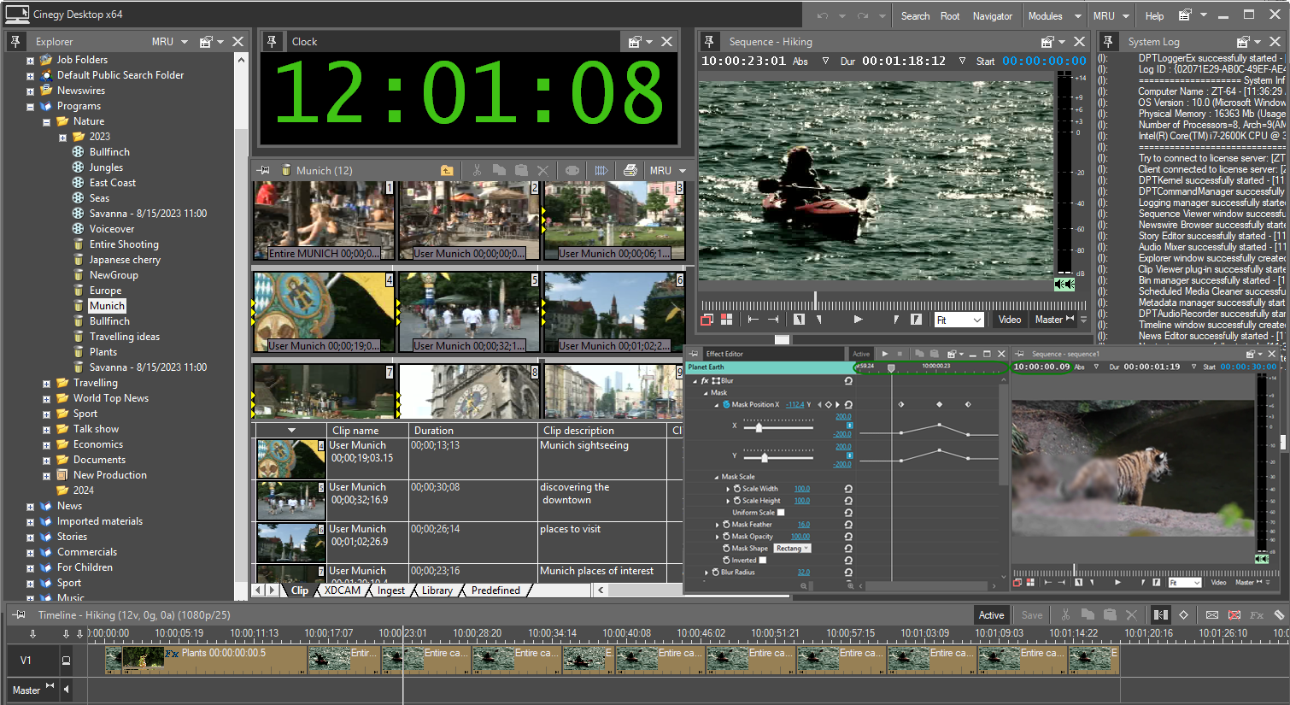The image size is (1290, 705).
Task: Click the play button in the Effect Editor toolbar
Action: [x=885, y=354]
